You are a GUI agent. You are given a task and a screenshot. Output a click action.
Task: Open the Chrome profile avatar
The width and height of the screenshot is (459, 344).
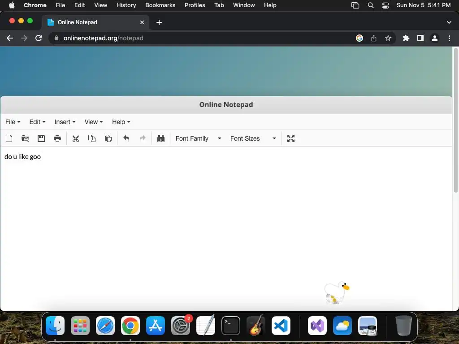pos(435,38)
